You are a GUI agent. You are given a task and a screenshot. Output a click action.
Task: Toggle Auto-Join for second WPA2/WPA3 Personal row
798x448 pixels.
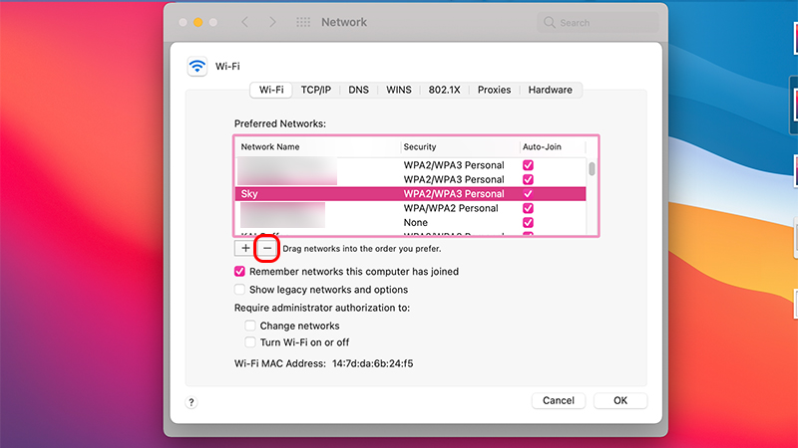coord(528,179)
